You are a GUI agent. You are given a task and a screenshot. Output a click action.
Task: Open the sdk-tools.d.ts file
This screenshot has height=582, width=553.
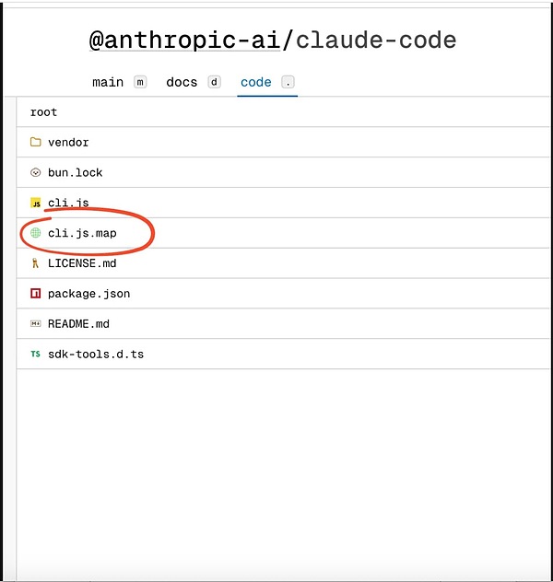96,354
